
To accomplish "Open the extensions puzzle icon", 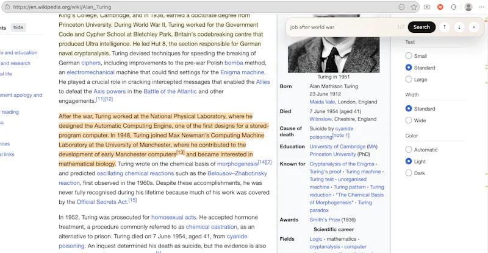I will (453, 7).
